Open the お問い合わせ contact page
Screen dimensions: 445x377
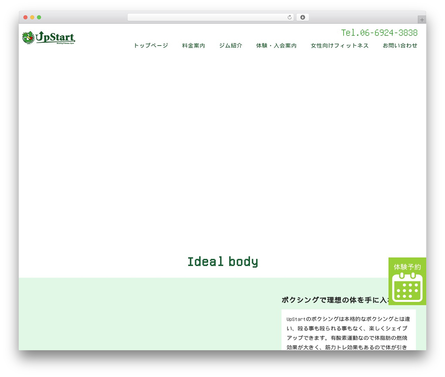(400, 46)
